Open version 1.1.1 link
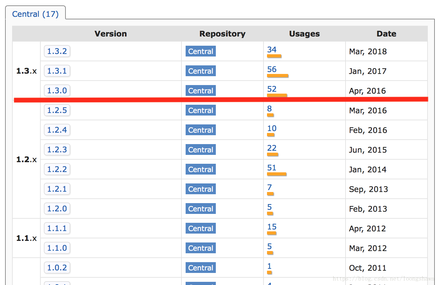The height and width of the screenshot is (285, 438). tap(57, 228)
